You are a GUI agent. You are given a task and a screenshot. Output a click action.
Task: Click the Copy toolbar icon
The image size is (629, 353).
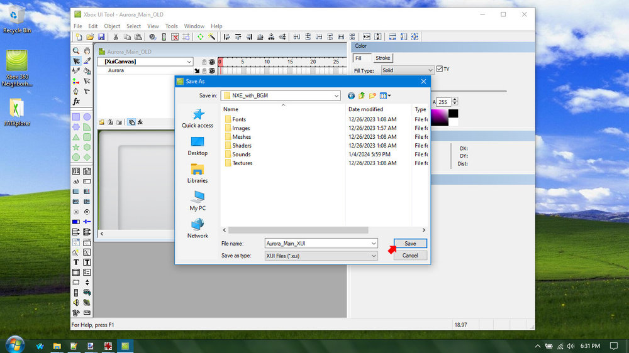[127, 37]
